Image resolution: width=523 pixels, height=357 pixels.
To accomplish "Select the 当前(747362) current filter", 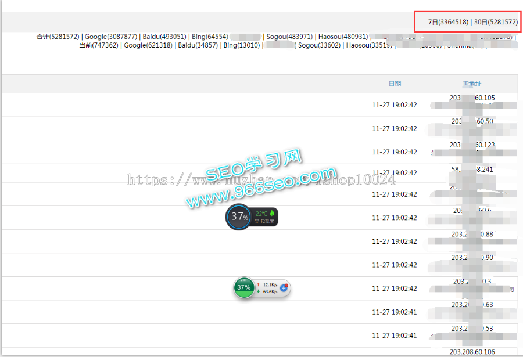I will point(98,45).
